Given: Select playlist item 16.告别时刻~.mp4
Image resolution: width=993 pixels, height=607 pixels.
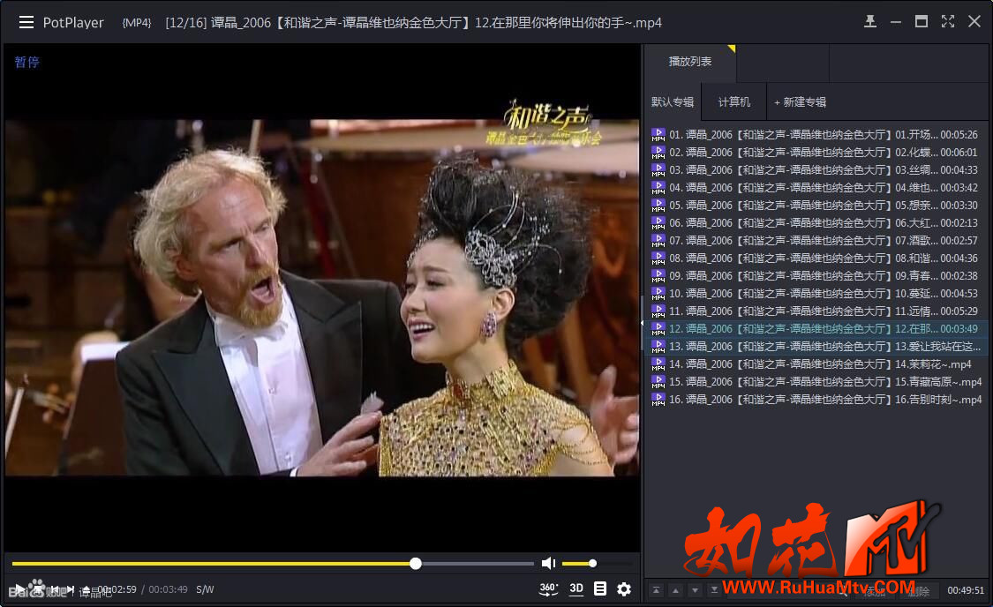Looking at the screenshot, I should [x=816, y=400].
